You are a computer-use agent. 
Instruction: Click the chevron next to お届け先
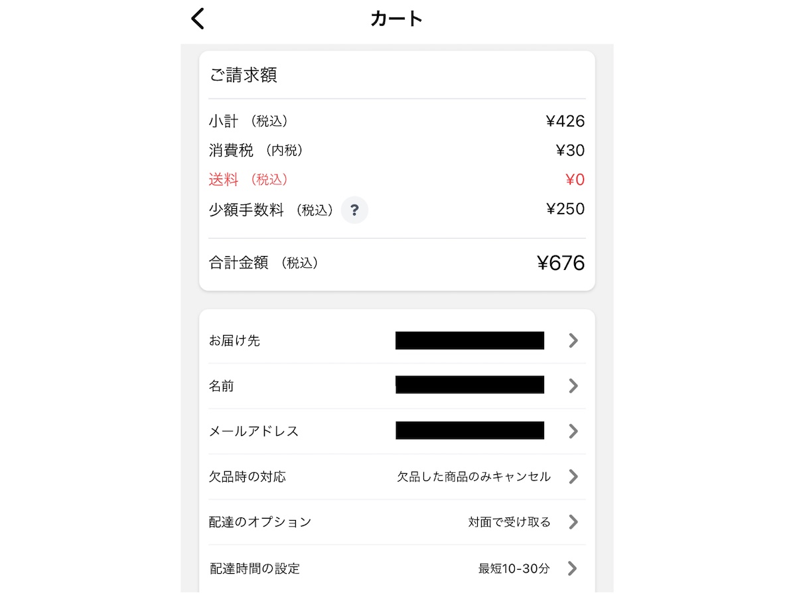coord(572,340)
